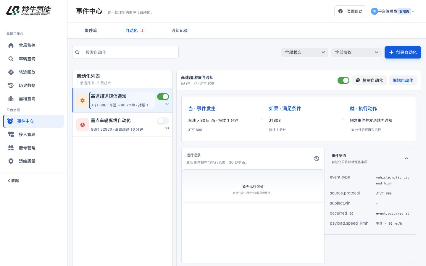Click the copy icon in 复制自动化
This screenshot has height=266, width=426.
(358, 80)
